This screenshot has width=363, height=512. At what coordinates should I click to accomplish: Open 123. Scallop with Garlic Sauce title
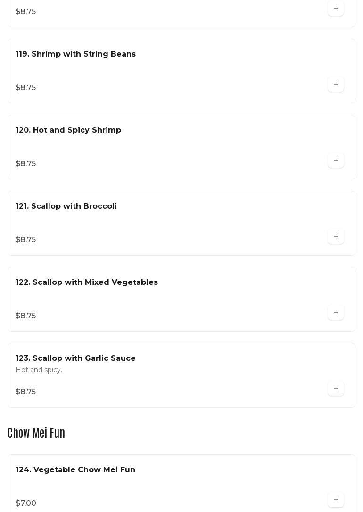76,358
